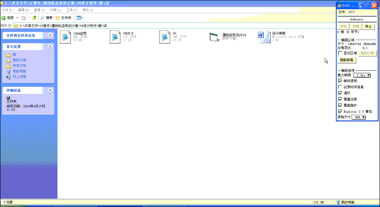Screen dimensions: 380x207
Task: Open the Explorer 文件 menu
Action: (x=7, y=10)
